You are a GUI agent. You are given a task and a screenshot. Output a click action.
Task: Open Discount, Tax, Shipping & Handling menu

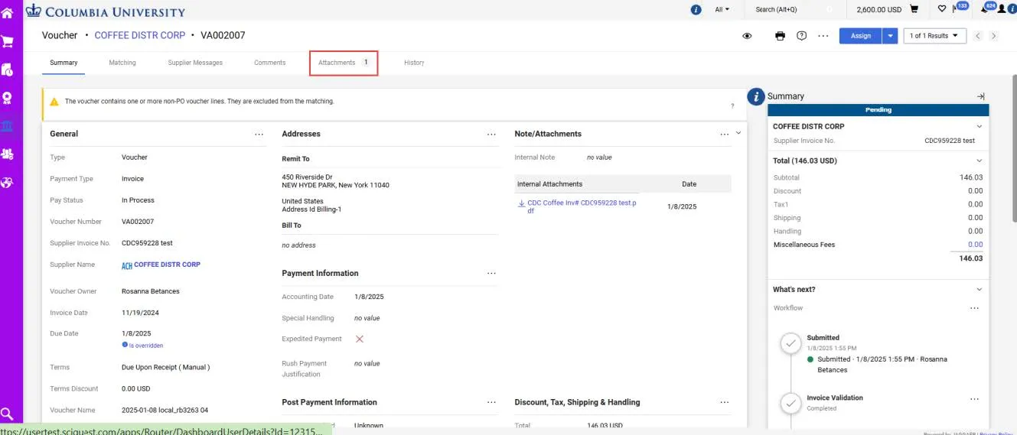coord(725,403)
